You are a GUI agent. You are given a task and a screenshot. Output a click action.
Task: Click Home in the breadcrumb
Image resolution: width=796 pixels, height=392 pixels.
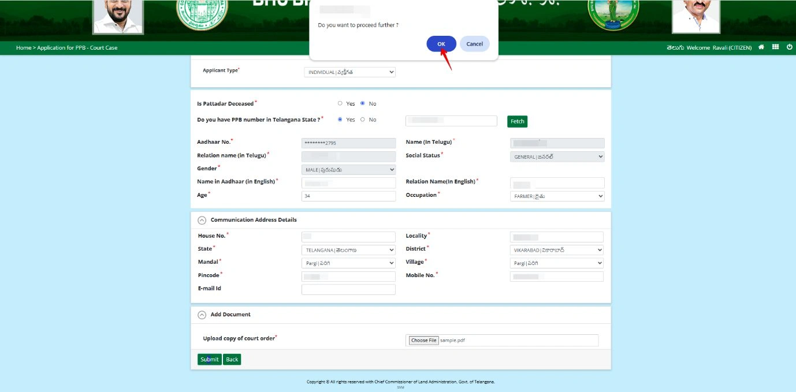[24, 48]
